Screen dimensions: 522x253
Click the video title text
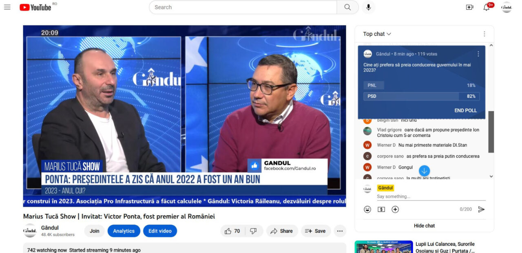[119, 216]
